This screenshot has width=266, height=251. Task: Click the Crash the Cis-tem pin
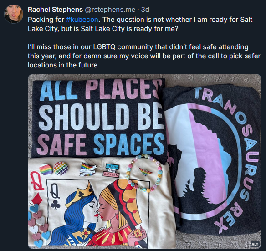[x=112, y=170]
